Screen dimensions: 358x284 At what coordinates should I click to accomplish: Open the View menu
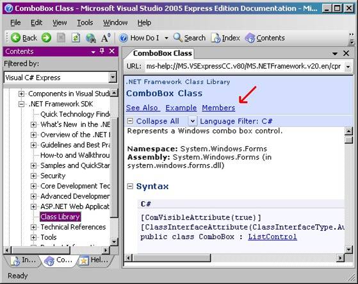tap(60, 22)
